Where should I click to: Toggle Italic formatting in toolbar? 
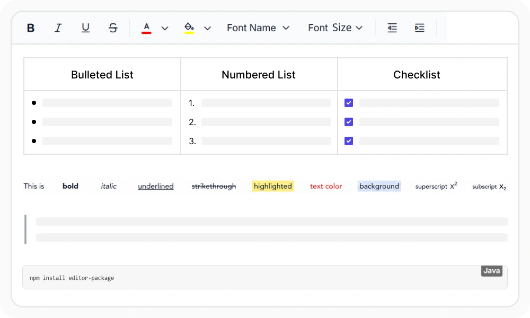(58, 28)
